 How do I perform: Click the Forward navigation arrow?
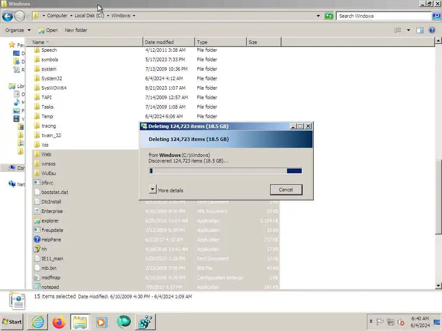pos(19,16)
